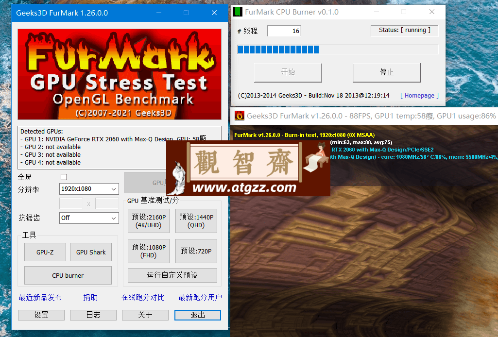Screen dimensions: 498x337
Task: Click the FurMark flame icon in render window title
Action: tap(239, 116)
